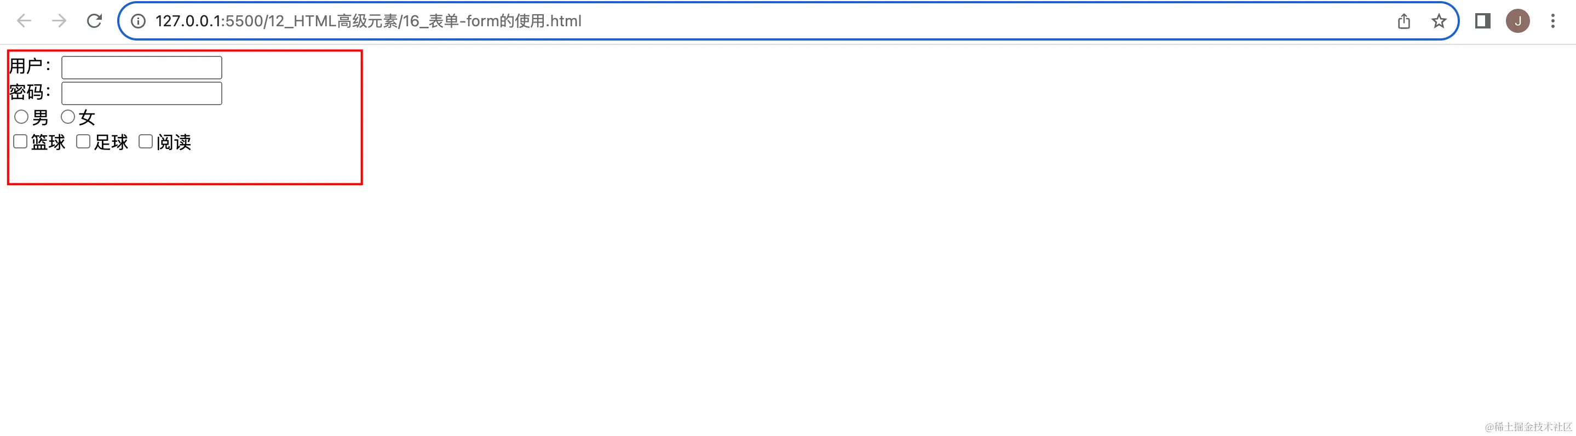Open the side panel icon
Viewport: 1576px width, 436px height.
(x=1482, y=21)
